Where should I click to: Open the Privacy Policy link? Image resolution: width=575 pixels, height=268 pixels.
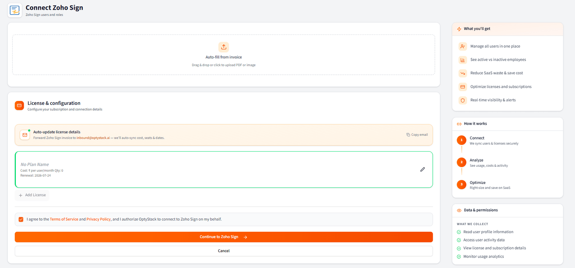pyautogui.click(x=98, y=219)
